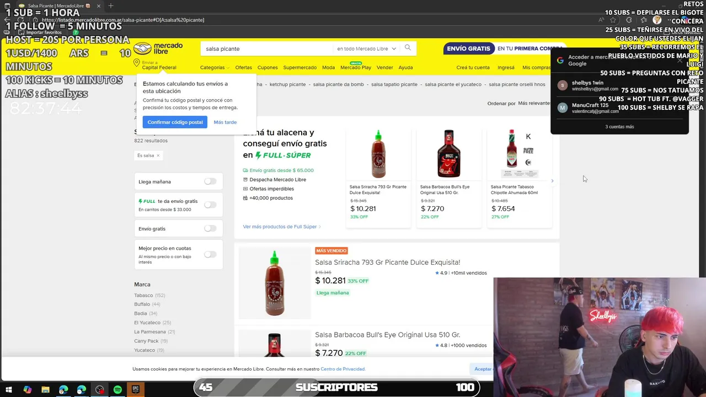Open Moda in navigation menu
The height and width of the screenshot is (397, 706).
[328, 67]
